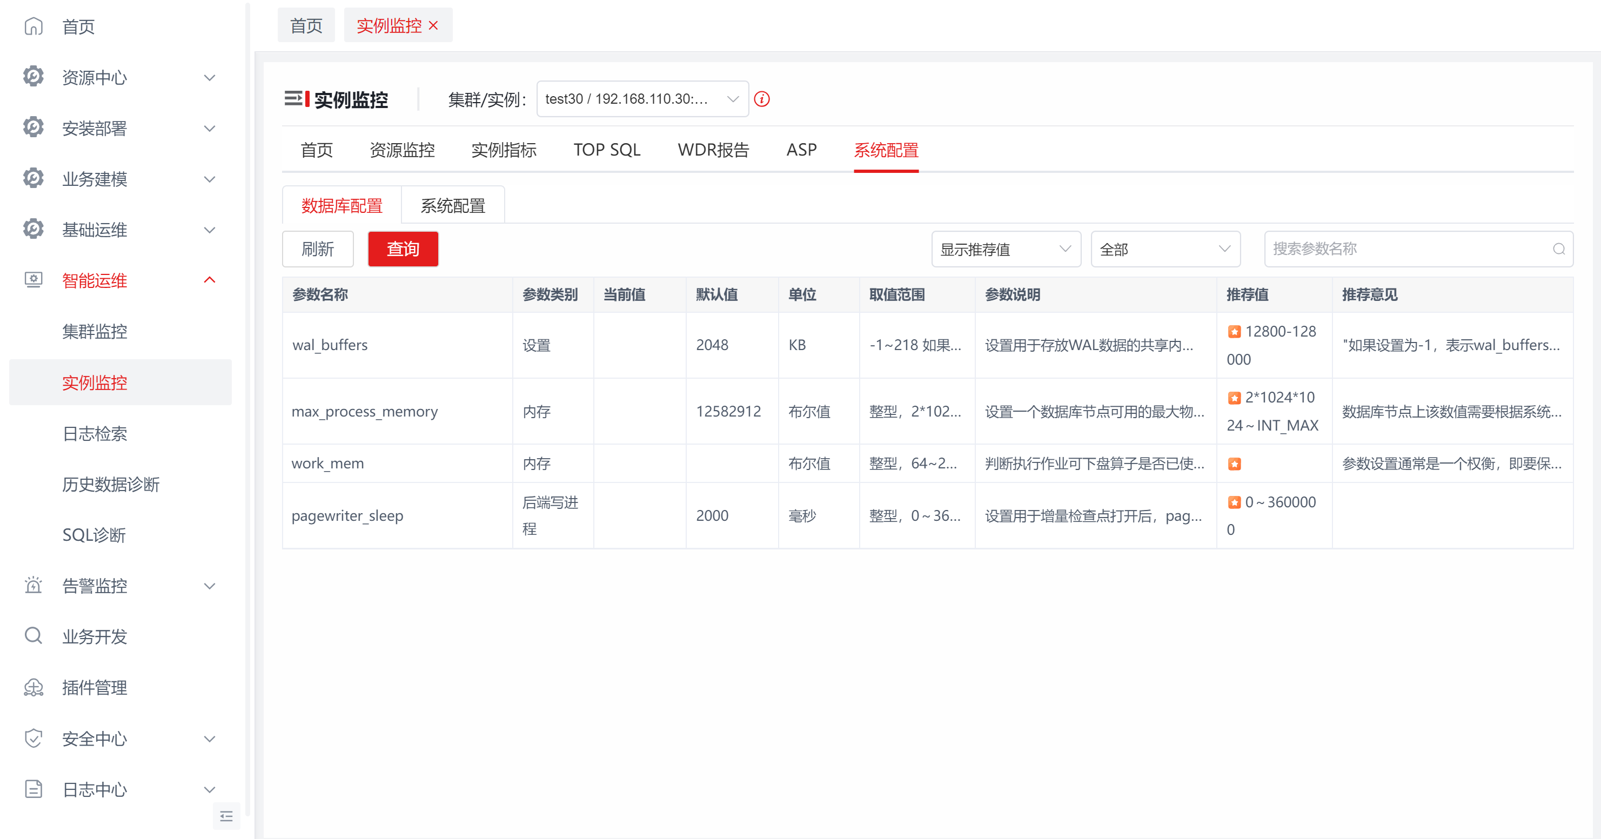Click the 实例监控 title menu icon
1601x839 pixels.
(297, 99)
